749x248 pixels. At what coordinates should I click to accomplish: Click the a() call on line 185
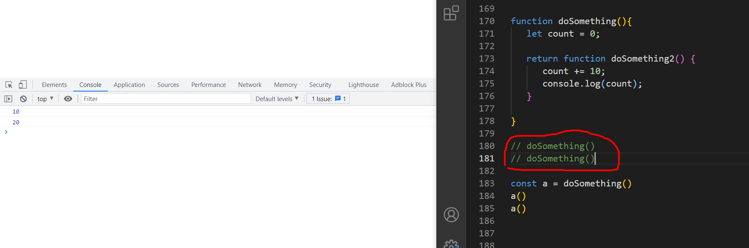[x=518, y=208]
